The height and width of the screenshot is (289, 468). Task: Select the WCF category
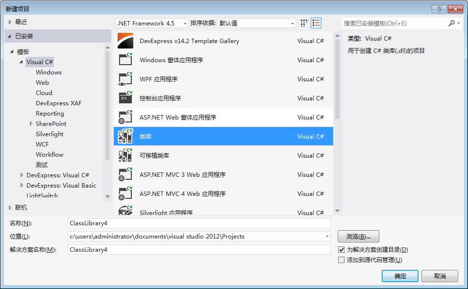click(42, 144)
